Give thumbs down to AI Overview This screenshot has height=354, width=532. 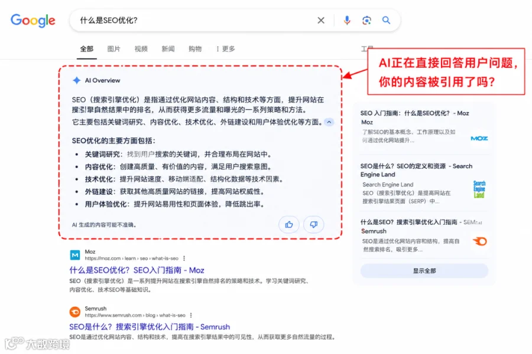coord(313,224)
